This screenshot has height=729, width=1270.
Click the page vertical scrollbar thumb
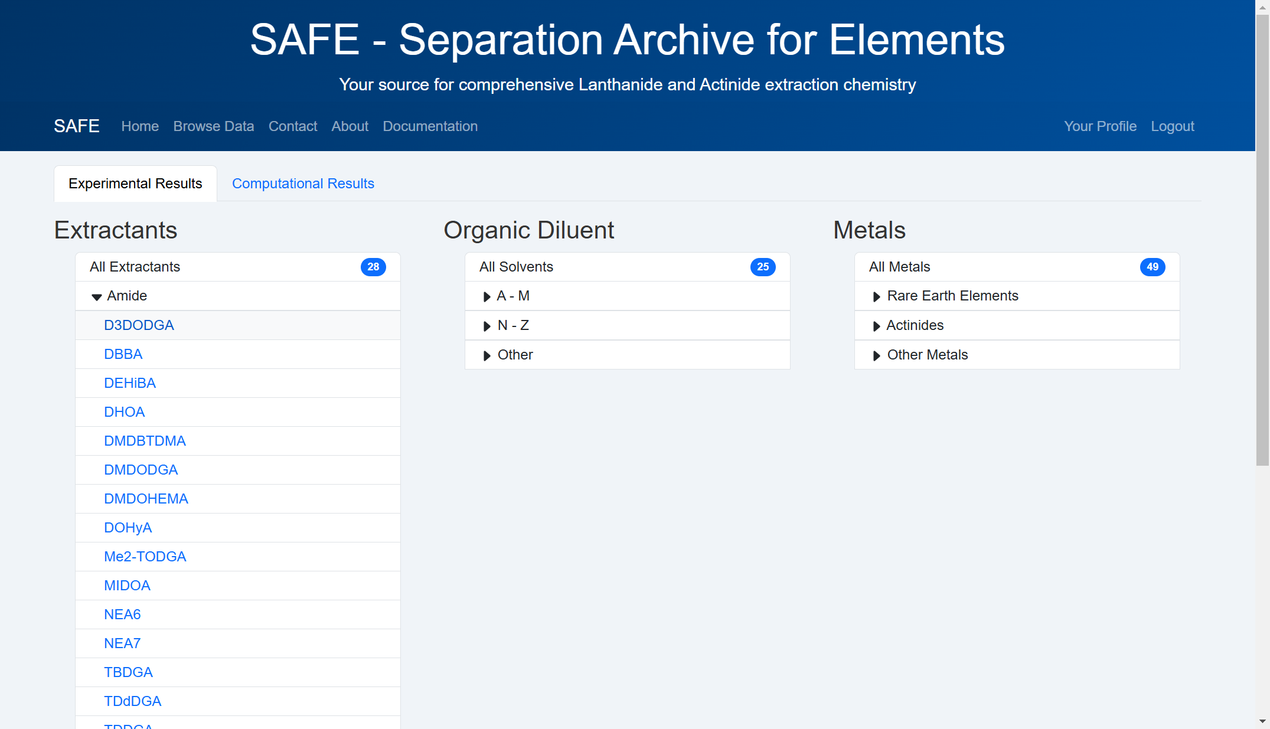tap(1262, 239)
